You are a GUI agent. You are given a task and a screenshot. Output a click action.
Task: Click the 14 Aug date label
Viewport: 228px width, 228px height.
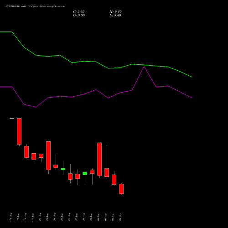pos(11,217)
